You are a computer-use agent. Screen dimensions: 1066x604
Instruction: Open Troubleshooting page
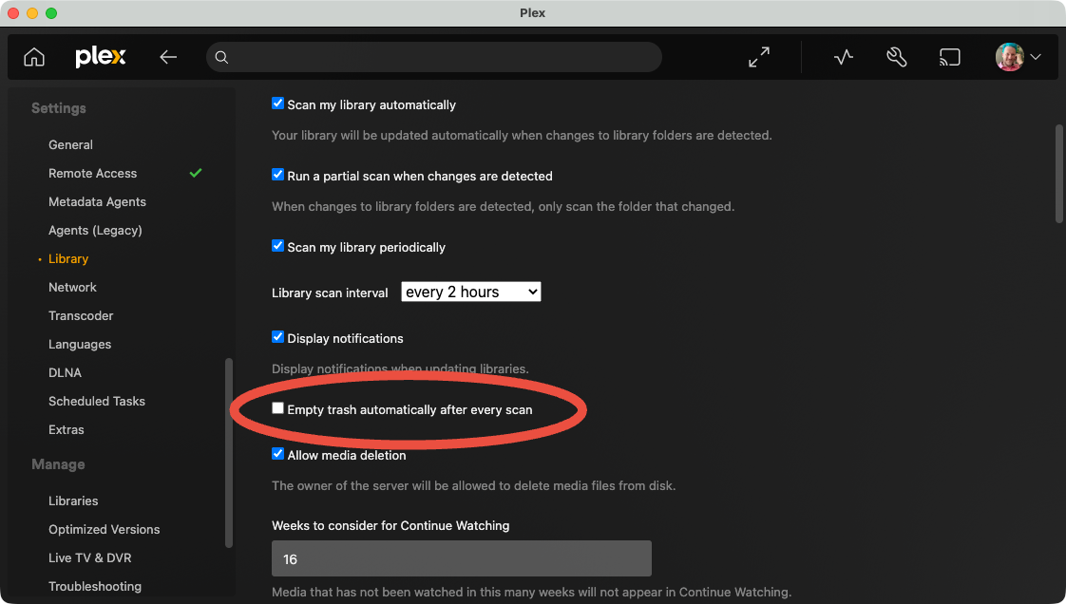[94, 586]
